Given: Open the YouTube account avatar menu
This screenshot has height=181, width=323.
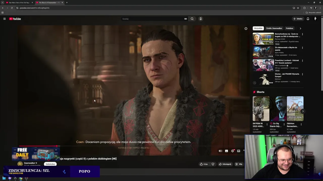Looking at the screenshot, I should coord(315,19).
